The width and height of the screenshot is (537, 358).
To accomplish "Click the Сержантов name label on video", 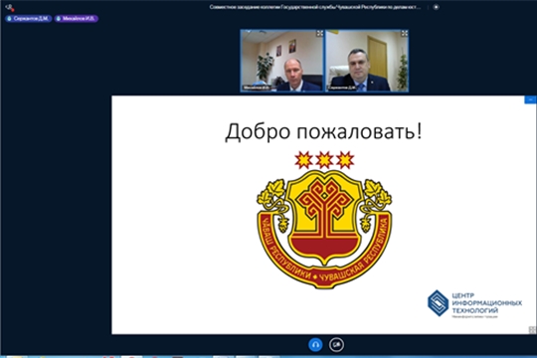I will 341,88.
